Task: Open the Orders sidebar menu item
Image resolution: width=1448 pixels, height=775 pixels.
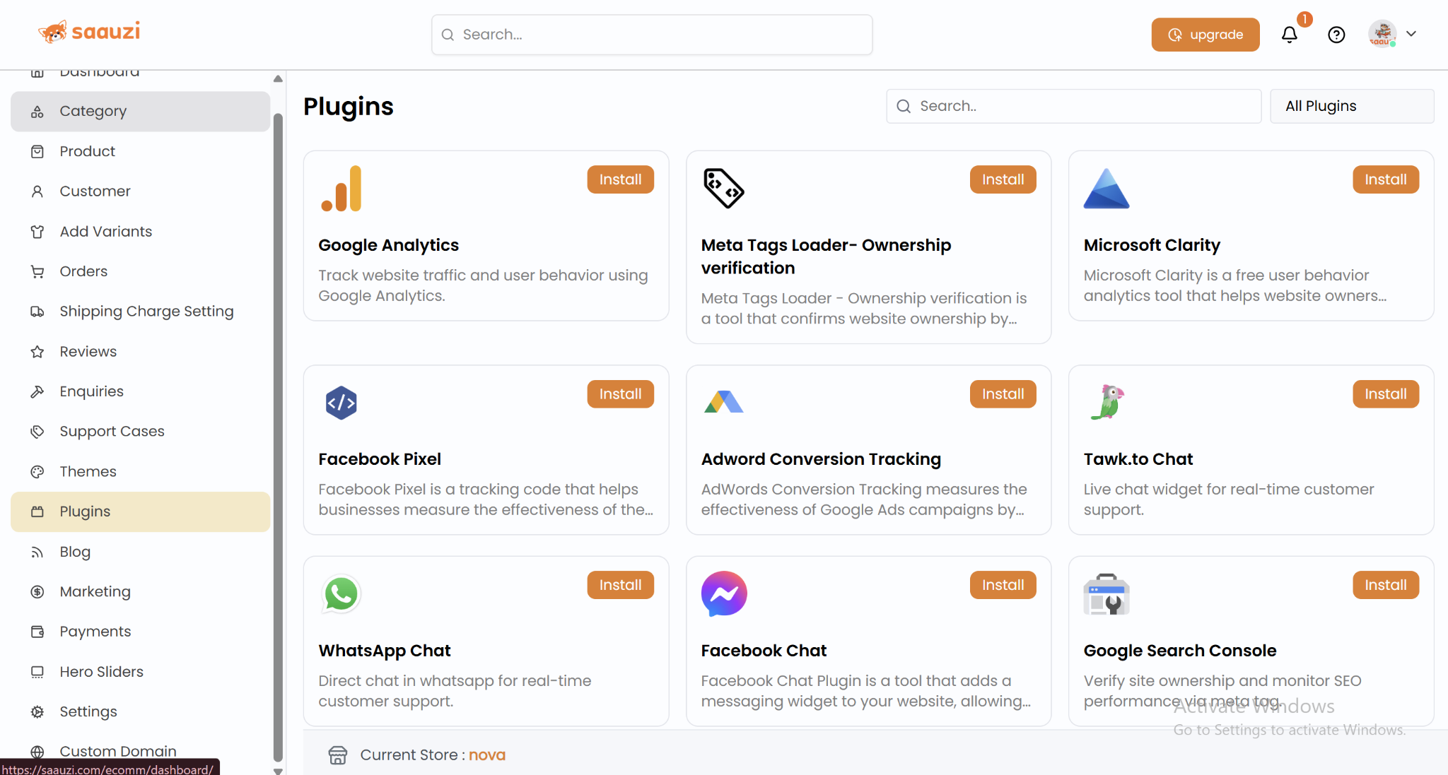Action: (83, 271)
